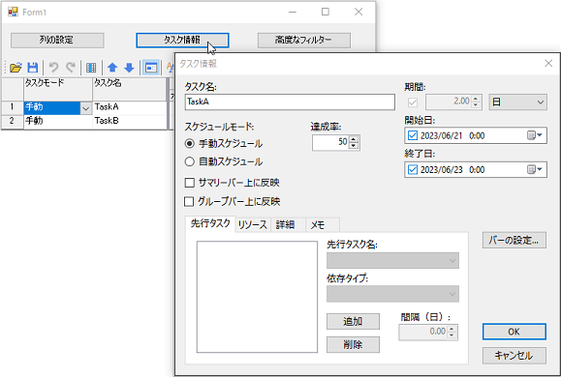Select 自動スケジュール radio button

pyautogui.click(x=190, y=161)
